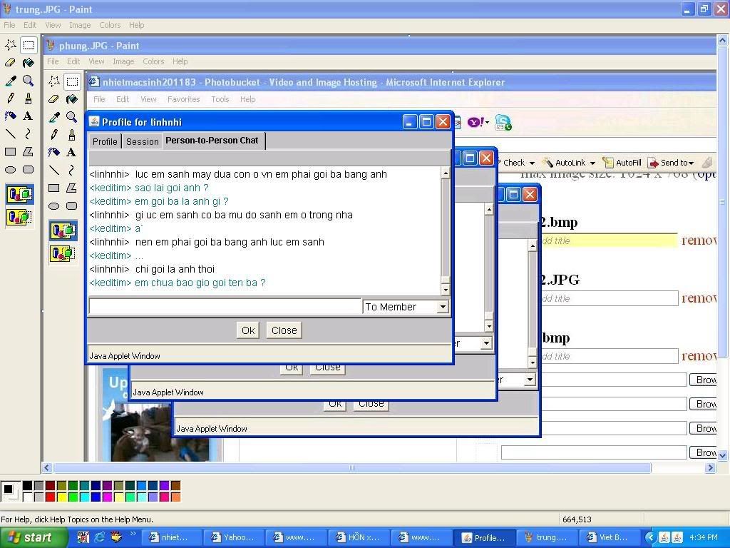
Task: Click Ok in Profile for linhnhi window
Action: 248,330
